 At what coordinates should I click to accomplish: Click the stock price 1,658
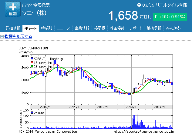pyautogui.click(x=123, y=15)
